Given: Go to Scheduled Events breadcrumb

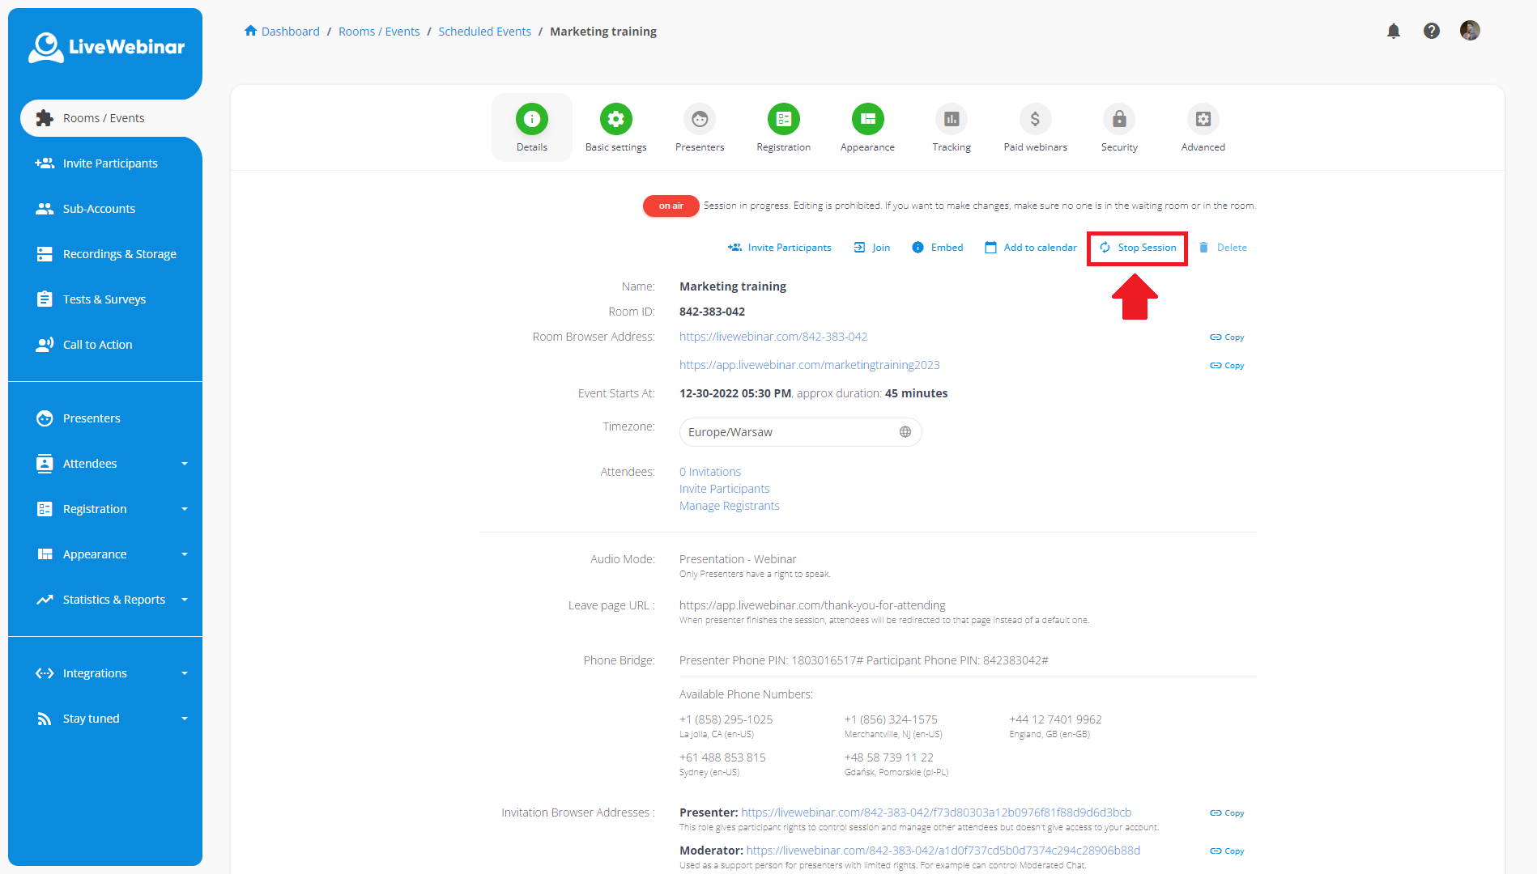Looking at the screenshot, I should point(484,32).
